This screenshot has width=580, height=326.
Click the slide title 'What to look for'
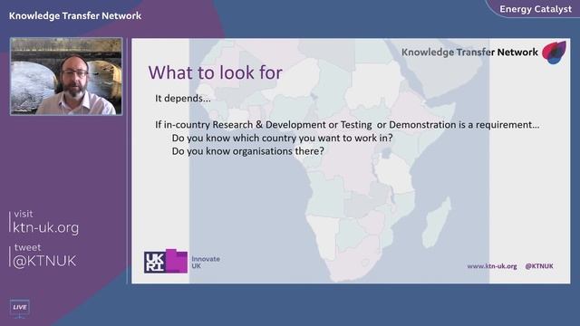coord(216,72)
